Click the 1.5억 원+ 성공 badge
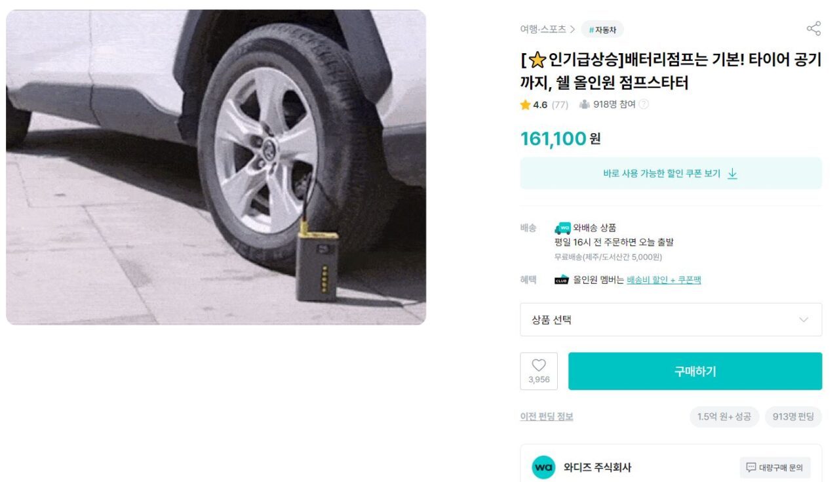 tap(724, 417)
